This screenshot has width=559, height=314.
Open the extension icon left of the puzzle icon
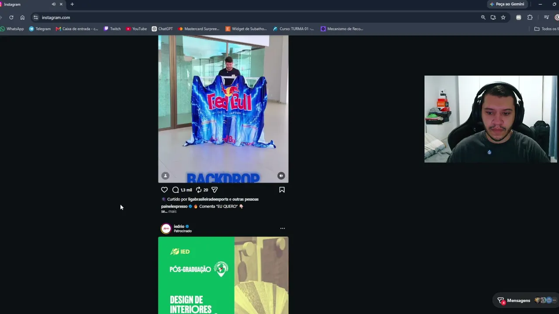pos(518,17)
